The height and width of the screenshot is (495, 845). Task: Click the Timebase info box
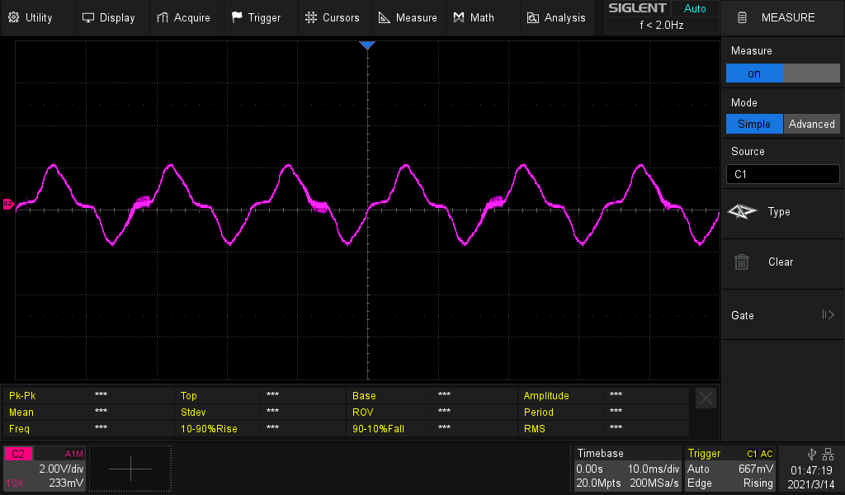tap(628, 469)
